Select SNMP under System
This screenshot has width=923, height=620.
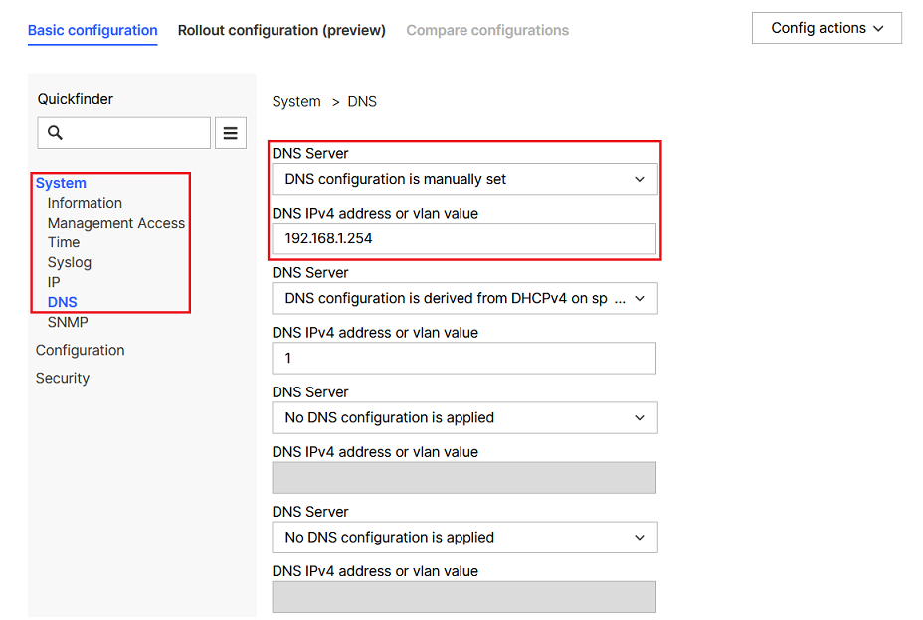point(68,322)
